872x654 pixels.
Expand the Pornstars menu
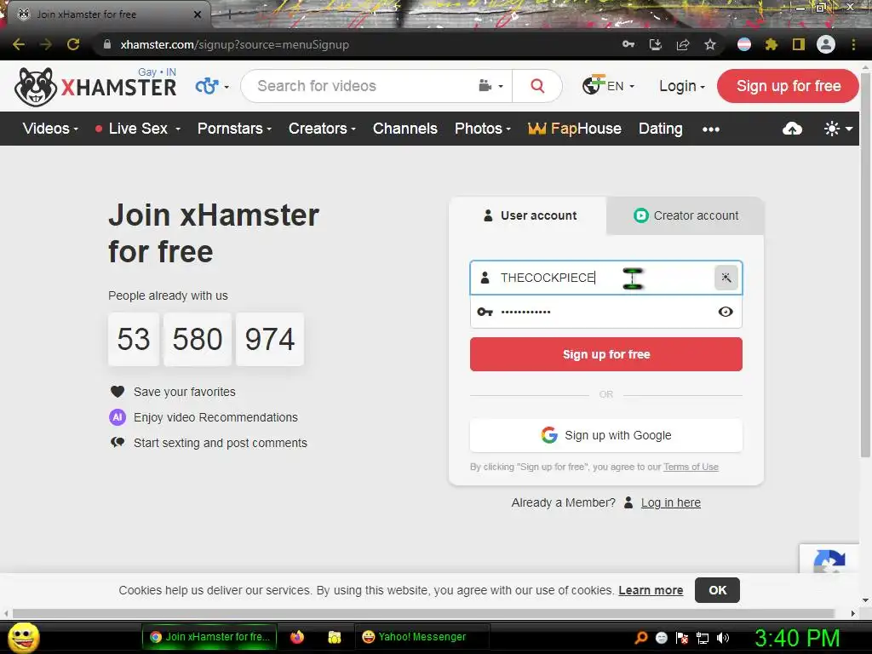click(235, 129)
